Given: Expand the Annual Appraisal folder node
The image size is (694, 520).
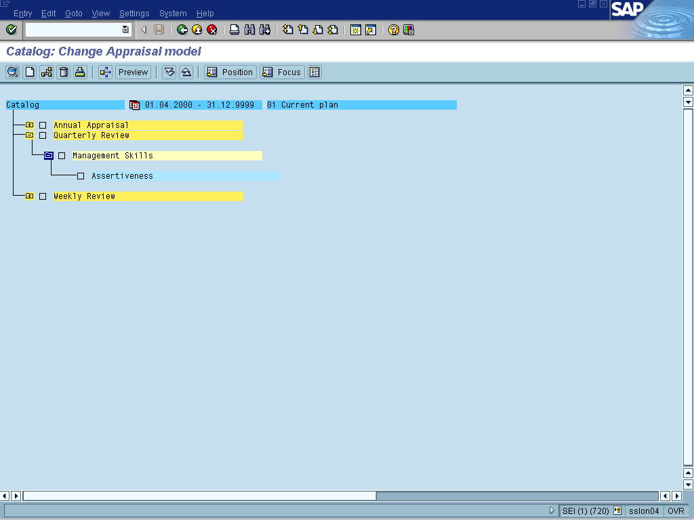Looking at the screenshot, I should click(x=30, y=125).
